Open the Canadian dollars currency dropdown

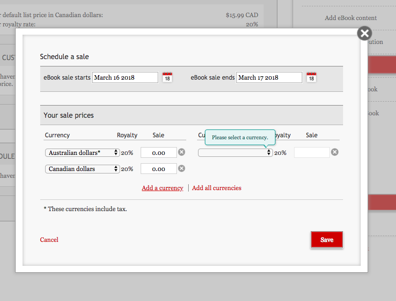click(82, 169)
